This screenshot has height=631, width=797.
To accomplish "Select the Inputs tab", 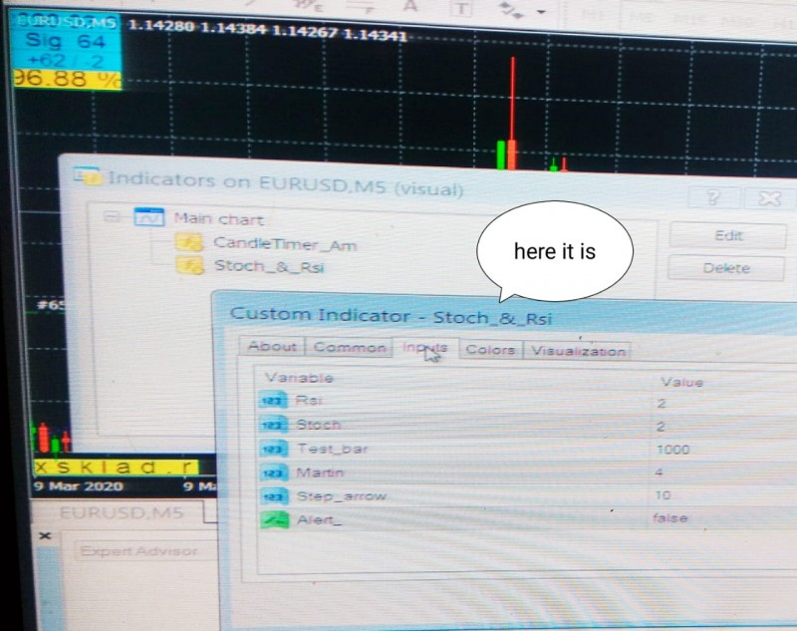I will pos(425,348).
